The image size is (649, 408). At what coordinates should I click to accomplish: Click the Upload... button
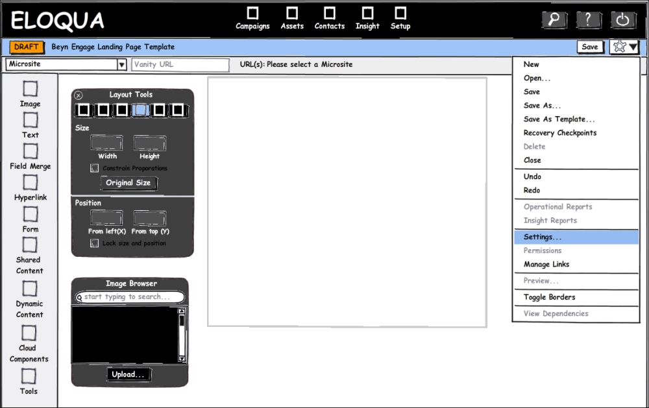point(129,374)
